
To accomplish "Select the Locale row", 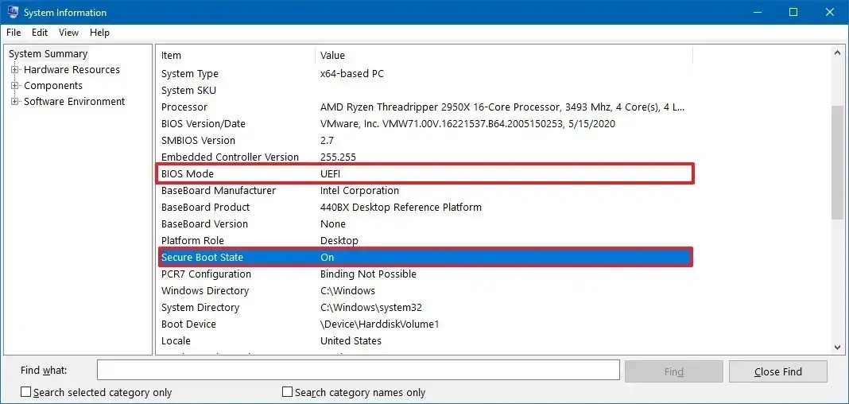I will click(425, 341).
